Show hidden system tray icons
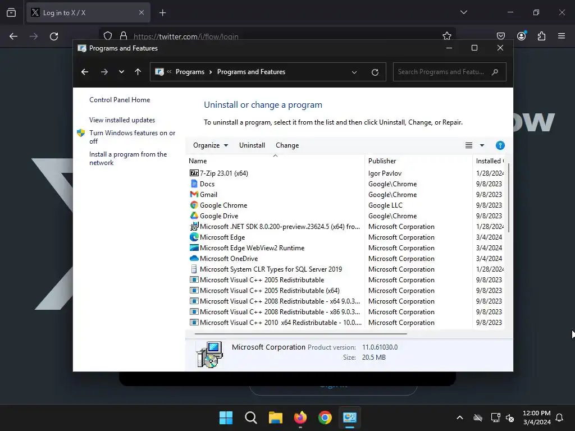This screenshot has width=575, height=431. point(459,418)
